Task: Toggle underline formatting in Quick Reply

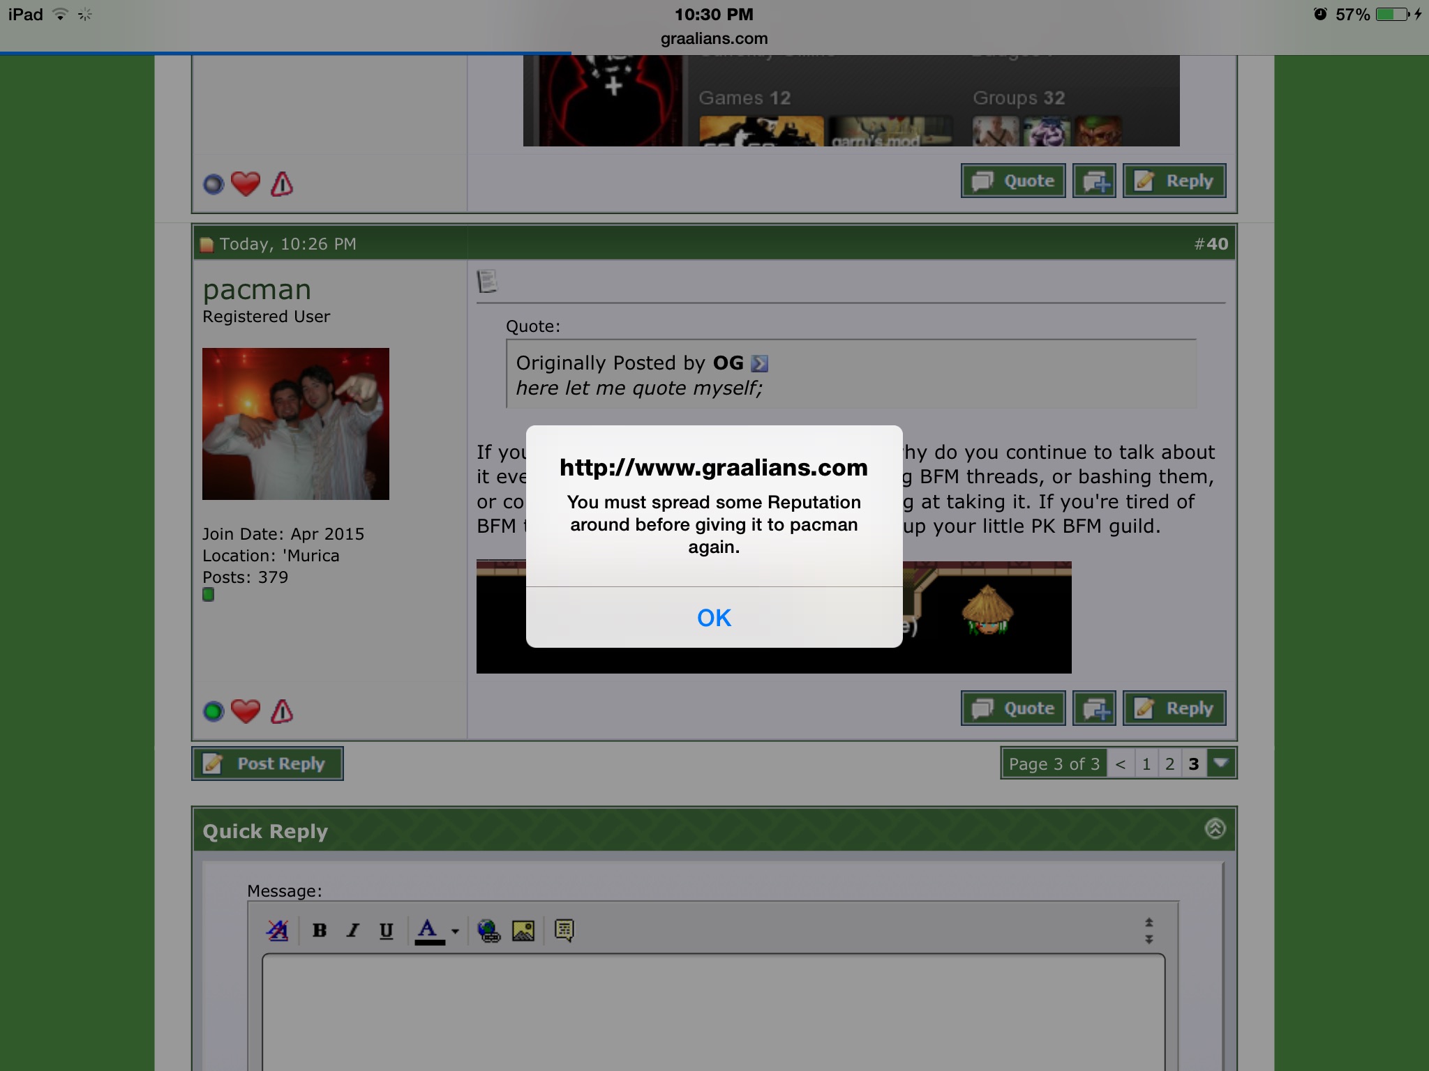Action: pyautogui.click(x=386, y=930)
